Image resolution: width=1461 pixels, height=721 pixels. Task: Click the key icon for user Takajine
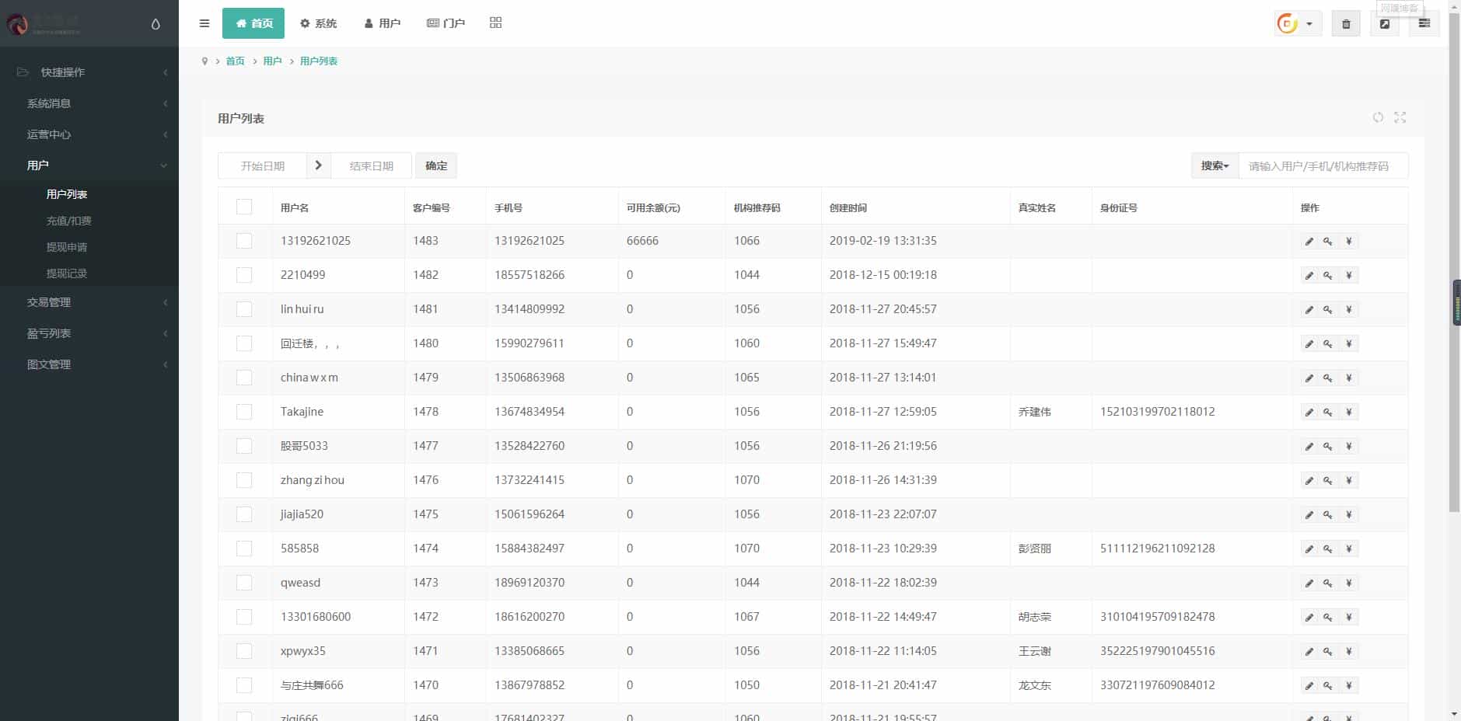coord(1328,413)
